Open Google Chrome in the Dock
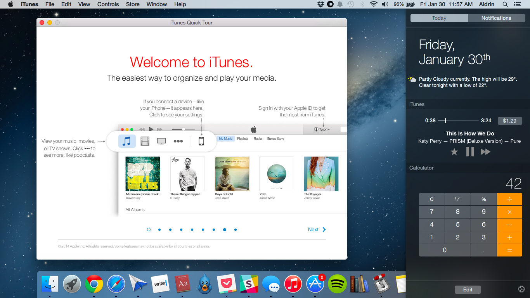530x298 pixels. (94, 284)
